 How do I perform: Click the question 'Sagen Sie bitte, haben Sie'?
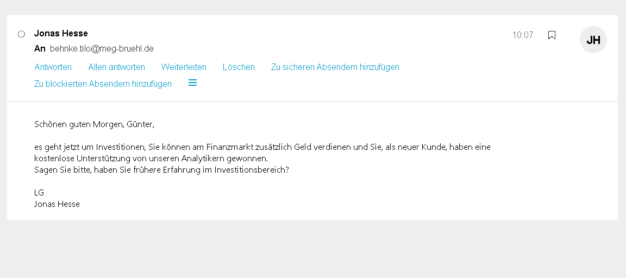[161, 170]
